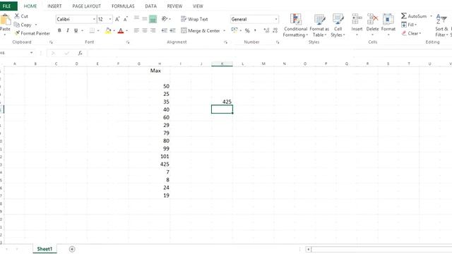This screenshot has width=452, height=254.
Task: Click AutoSum
Action: tap(414, 16)
